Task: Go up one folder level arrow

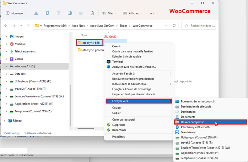Action: point(28,26)
